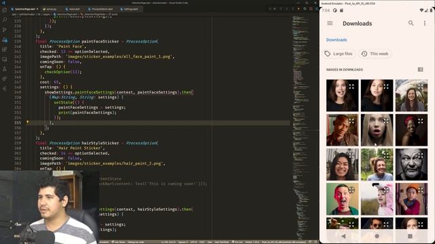Viewport: 435px width, 244px height.
Task: Open thumbnail of laughing woman outdoors
Action: click(377, 165)
